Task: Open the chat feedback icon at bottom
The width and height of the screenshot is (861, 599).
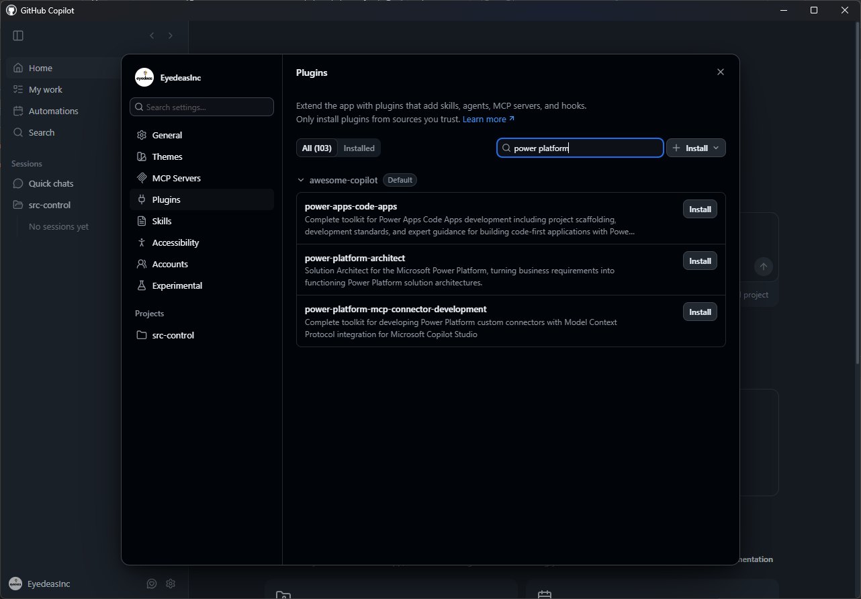Action: click(x=152, y=584)
